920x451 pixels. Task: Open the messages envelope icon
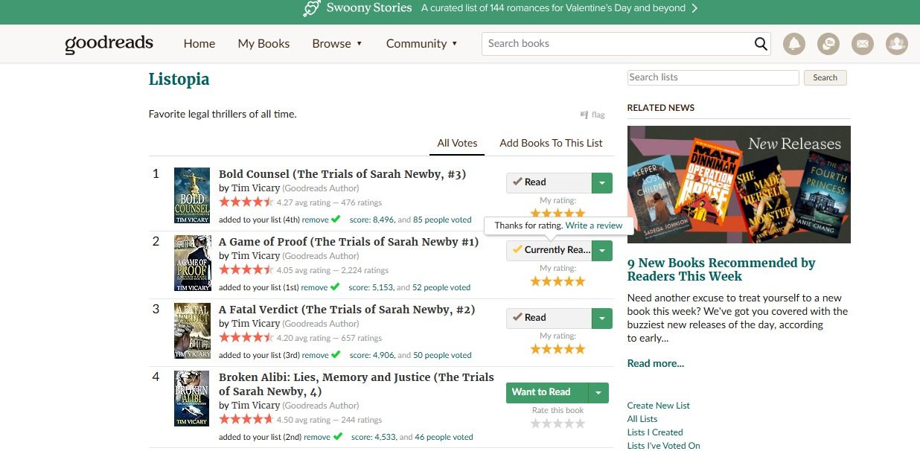click(x=863, y=44)
